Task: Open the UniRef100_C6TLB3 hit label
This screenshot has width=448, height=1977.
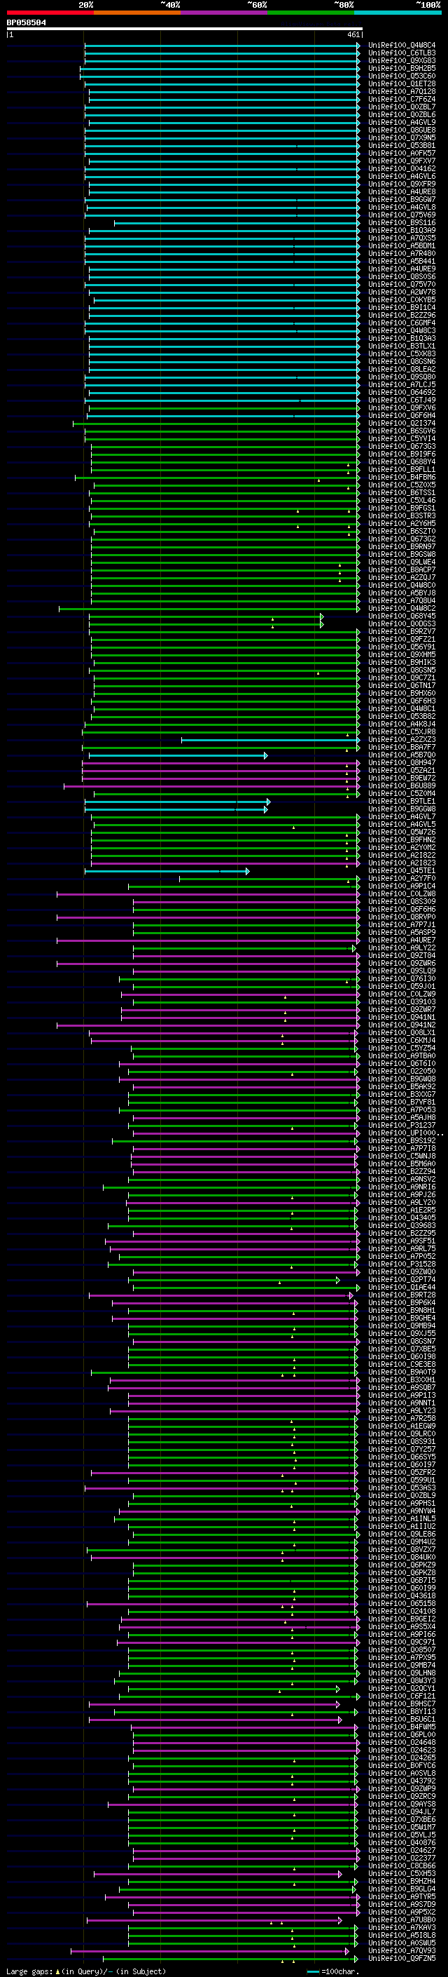Action: point(401,53)
